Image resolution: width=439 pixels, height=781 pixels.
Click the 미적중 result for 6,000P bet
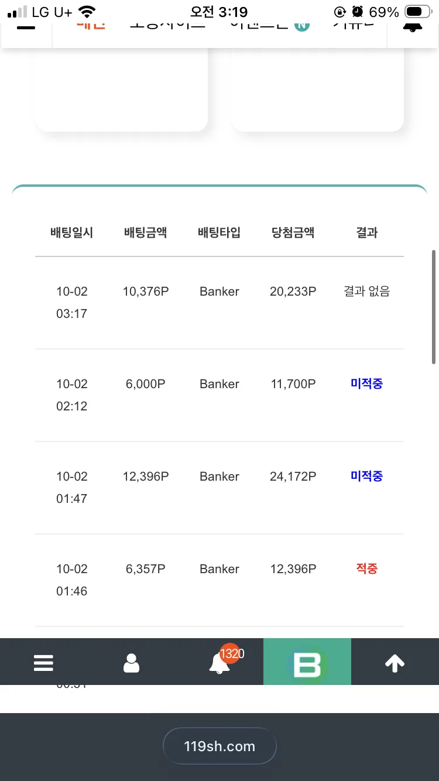(x=367, y=383)
